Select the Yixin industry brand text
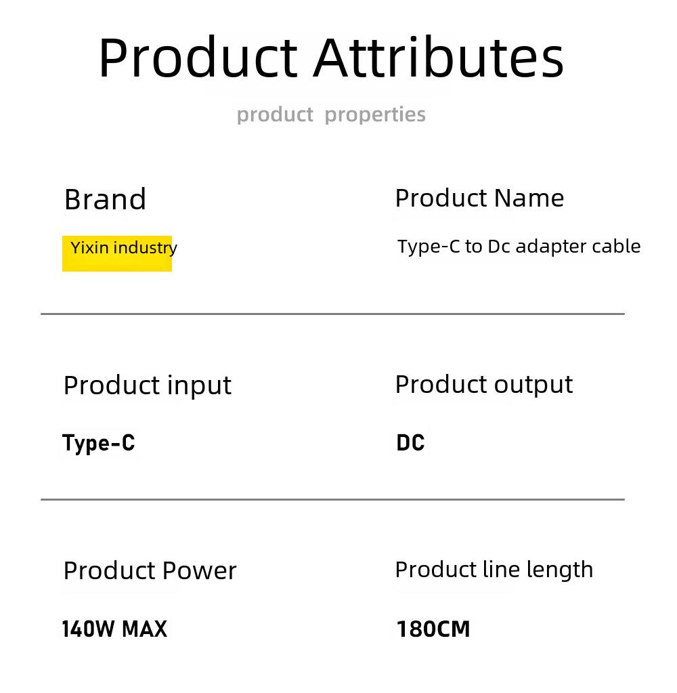The width and height of the screenshot is (677, 693). pyautogui.click(x=124, y=248)
